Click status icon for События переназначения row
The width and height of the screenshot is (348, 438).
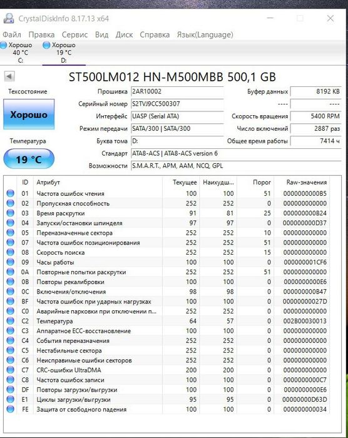coord(11,340)
